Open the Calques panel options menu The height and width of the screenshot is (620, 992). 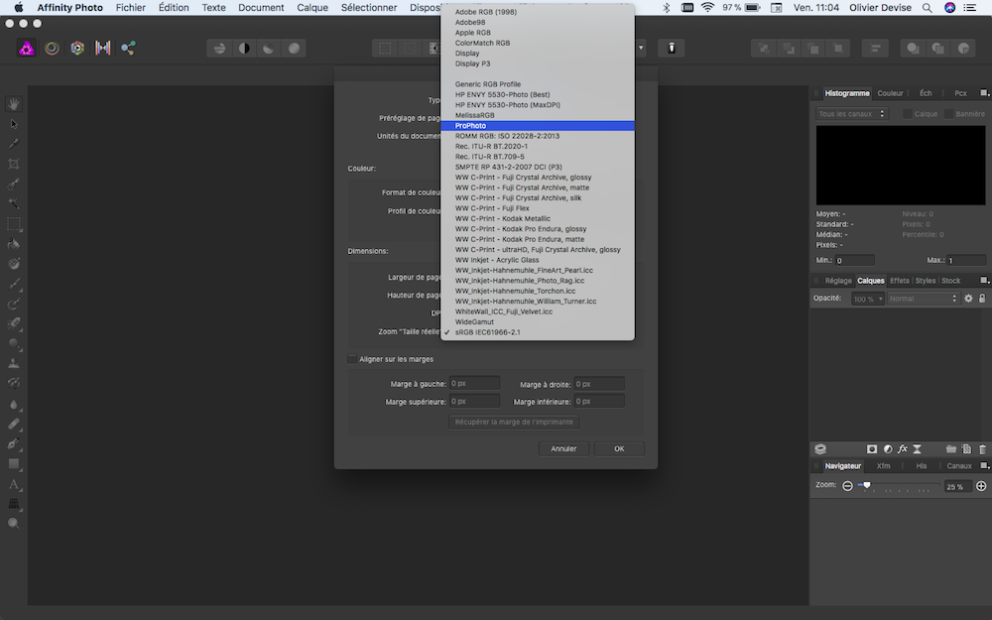click(x=984, y=281)
